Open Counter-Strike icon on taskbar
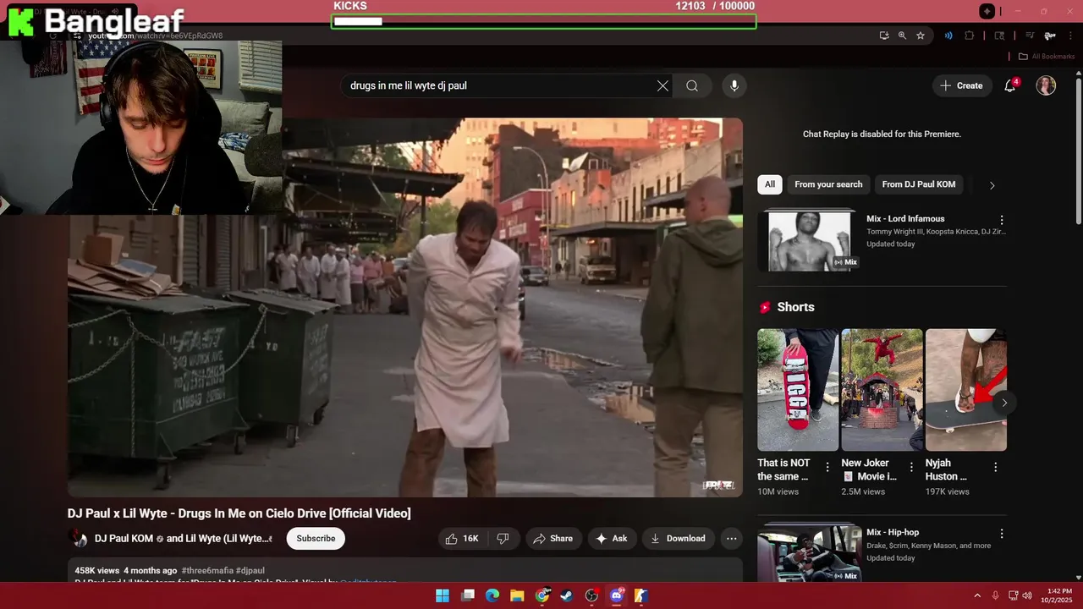The image size is (1083, 609). pyautogui.click(x=641, y=595)
